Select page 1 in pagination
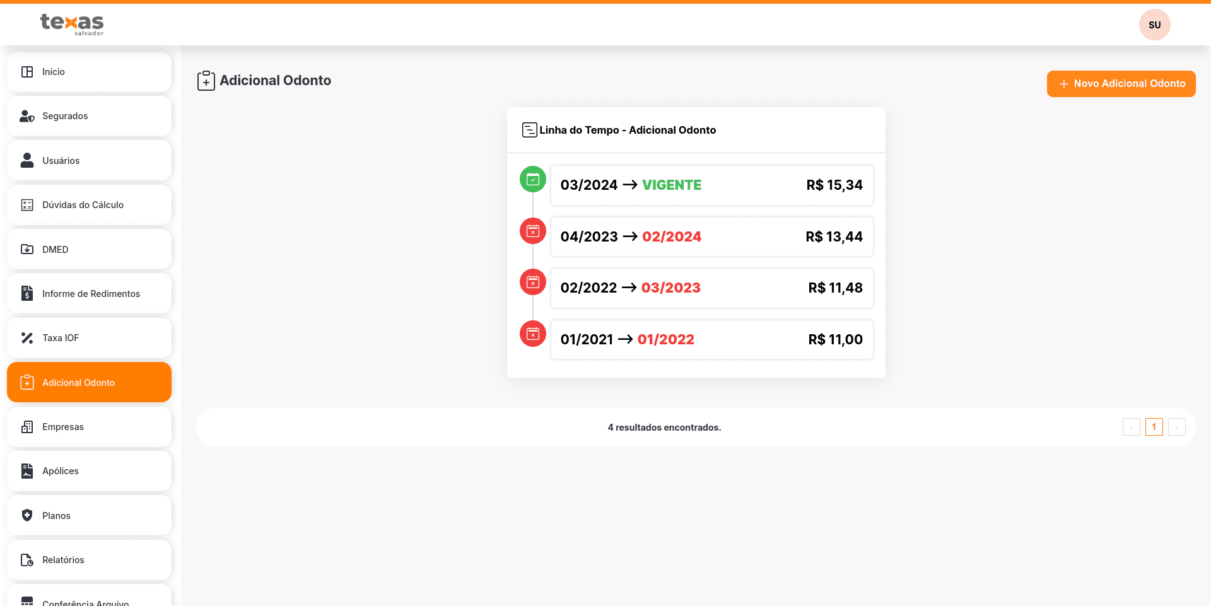The width and height of the screenshot is (1211, 606). 1154,428
